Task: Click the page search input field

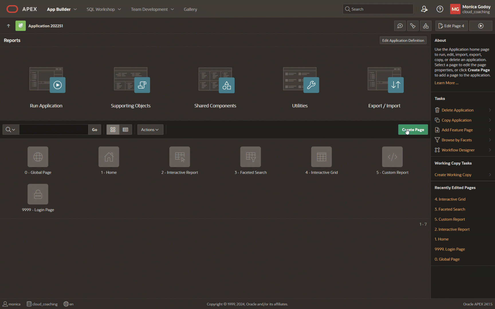Action: click(x=54, y=130)
